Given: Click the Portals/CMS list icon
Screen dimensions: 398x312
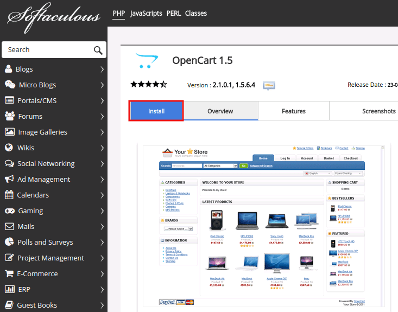Looking at the screenshot, I should pyautogui.click(x=9, y=100).
